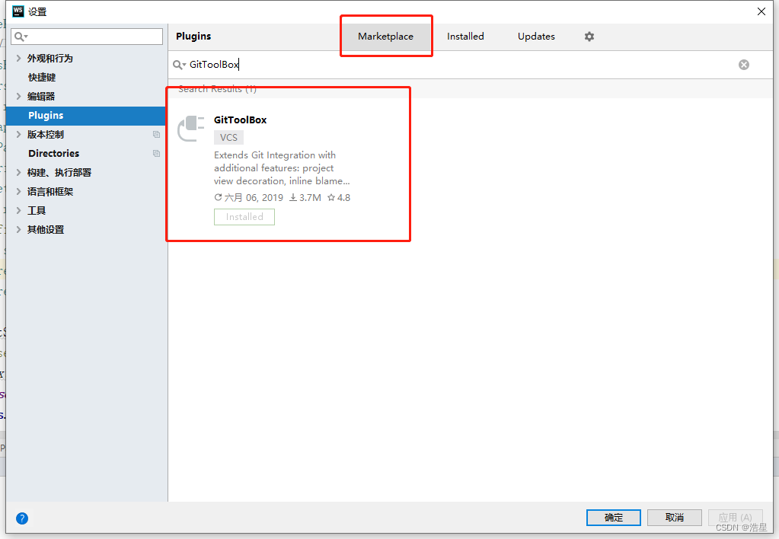Switch to the Updates tab
779x539 pixels.
coord(536,37)
